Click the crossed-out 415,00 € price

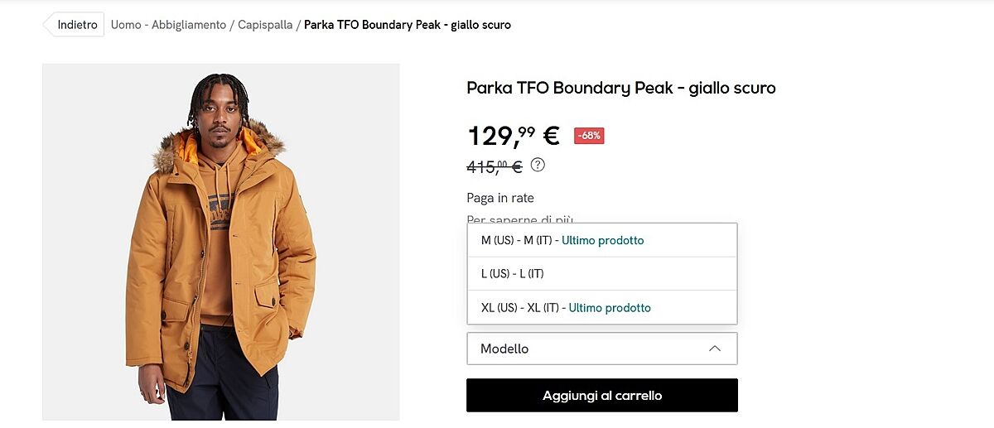[494, 166]
